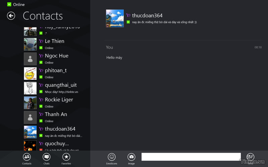
Task: Open the Chats view
Action: 47,159
